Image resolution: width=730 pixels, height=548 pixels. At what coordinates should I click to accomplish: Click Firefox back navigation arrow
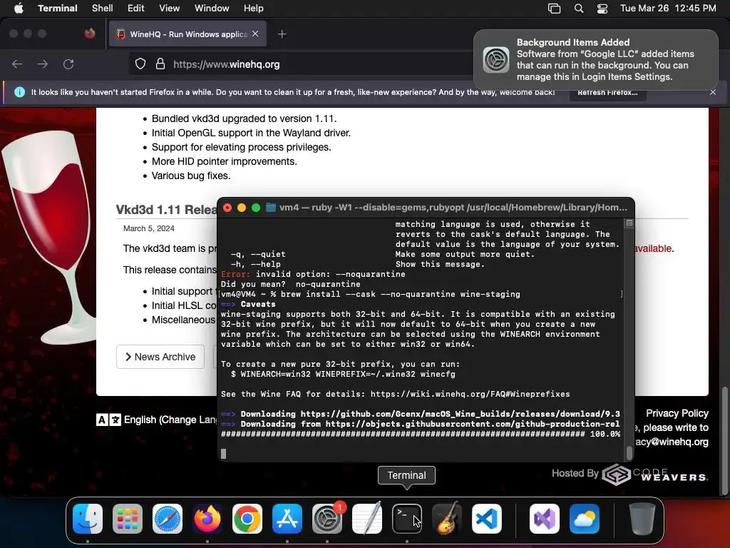click(x=17, y=64)
